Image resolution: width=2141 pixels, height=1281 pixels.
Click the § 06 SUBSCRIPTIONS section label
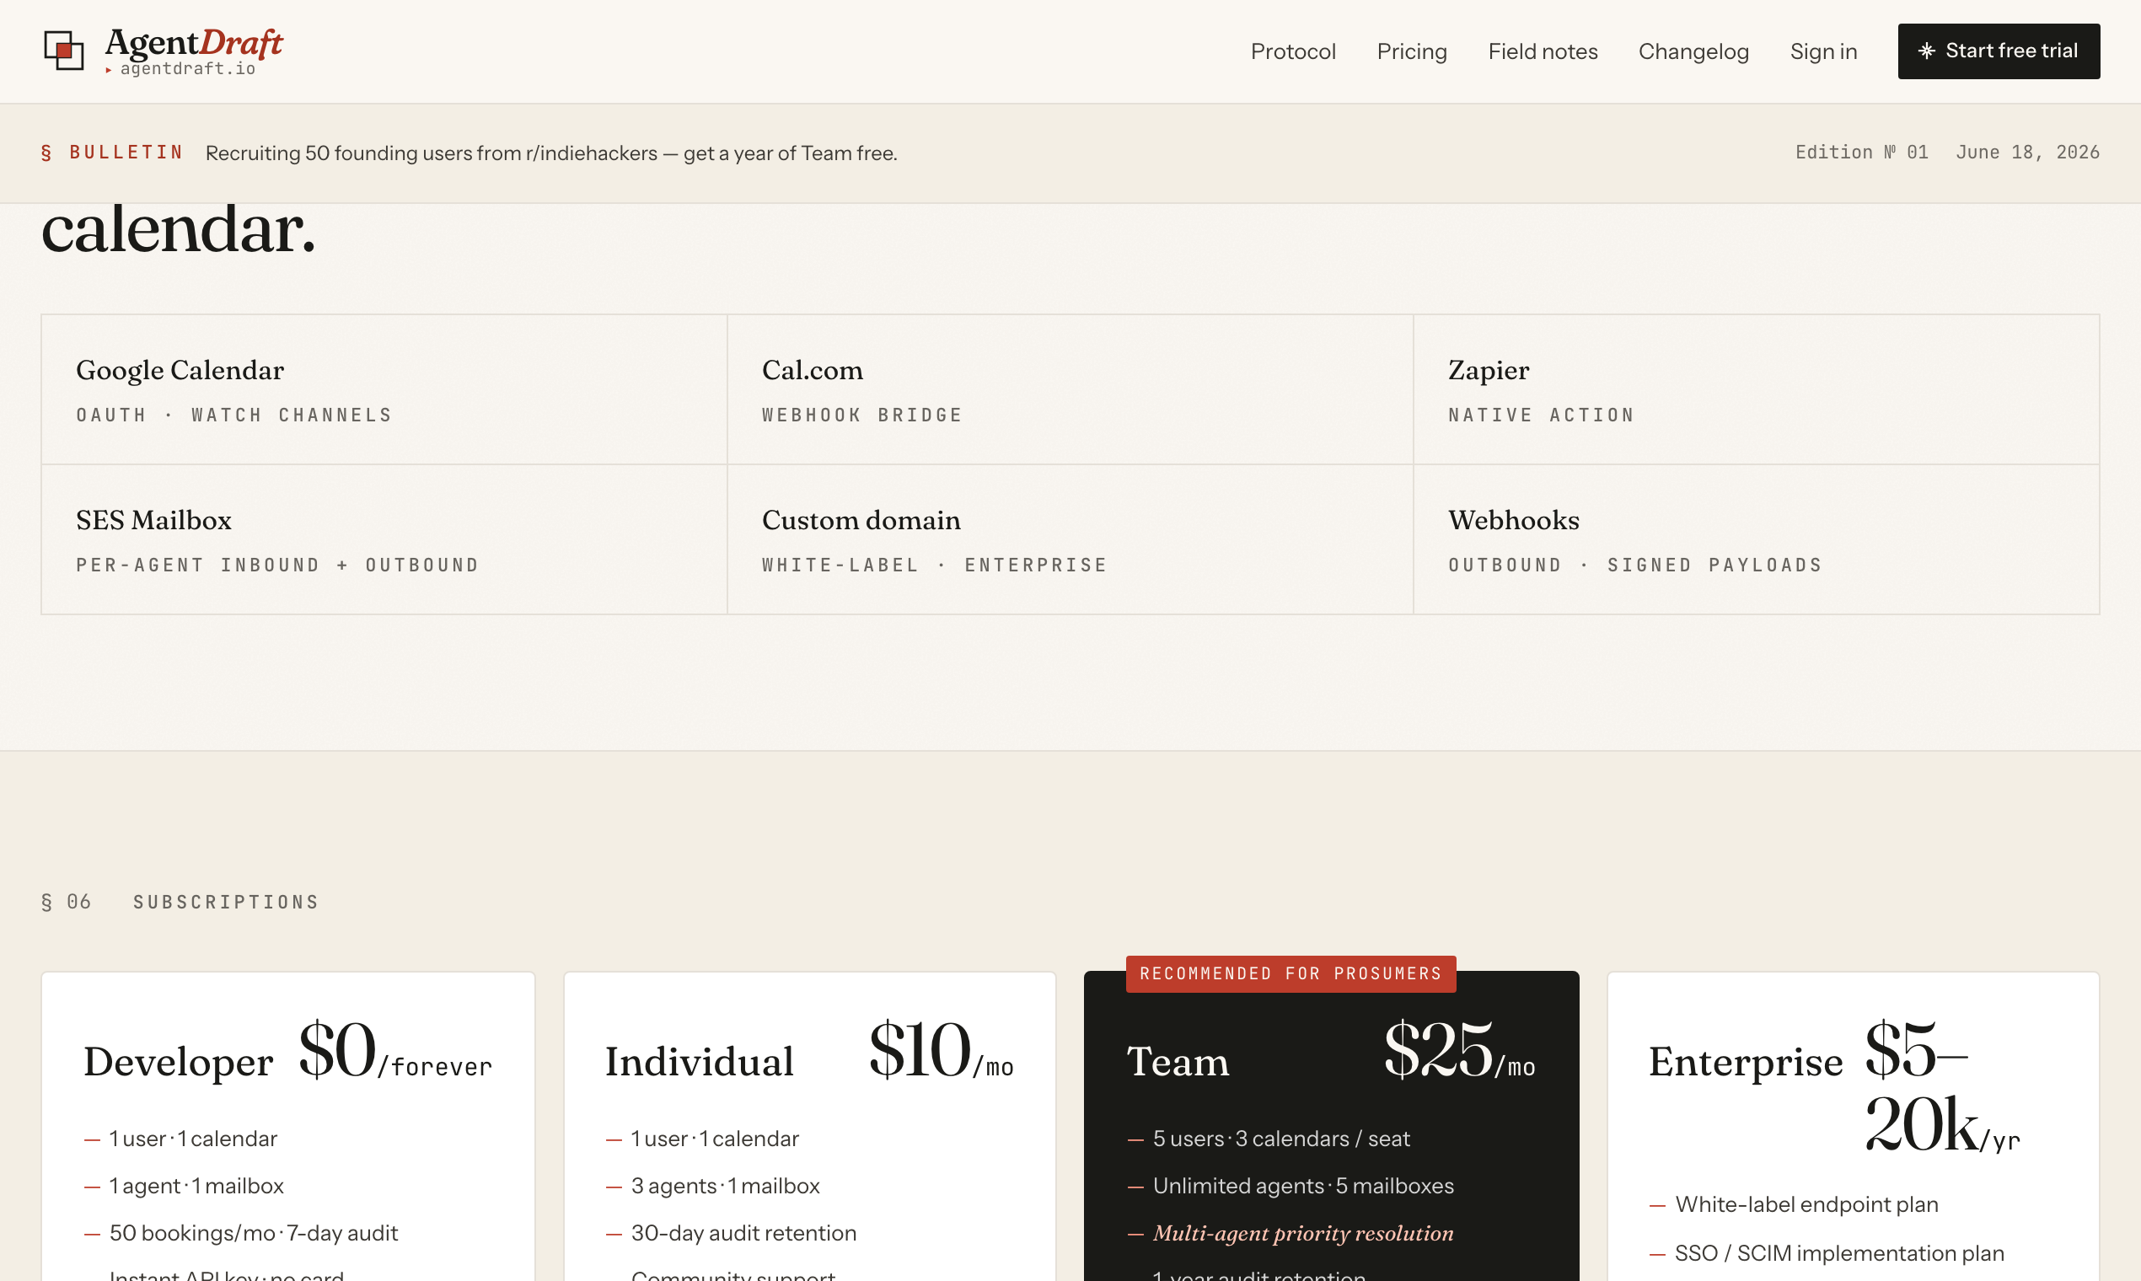coord(180,902)
